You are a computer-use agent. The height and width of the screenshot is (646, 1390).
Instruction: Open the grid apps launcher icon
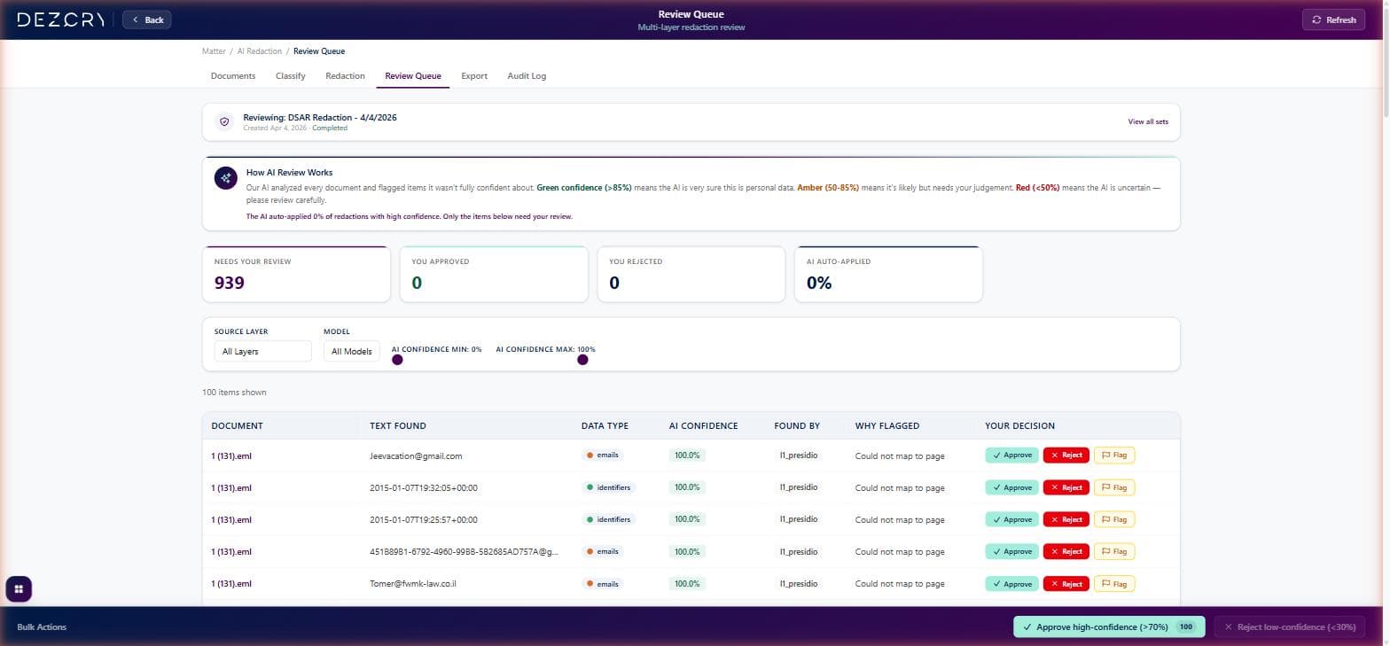19,588
